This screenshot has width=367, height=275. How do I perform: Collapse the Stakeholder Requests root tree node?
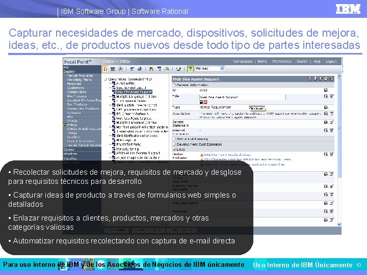[106, 79]
